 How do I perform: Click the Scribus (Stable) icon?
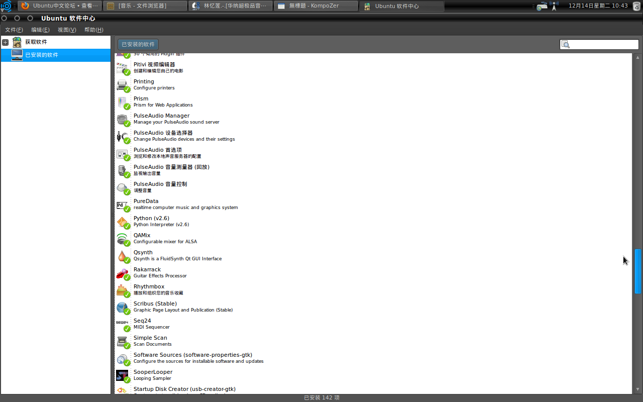point(122,307)
